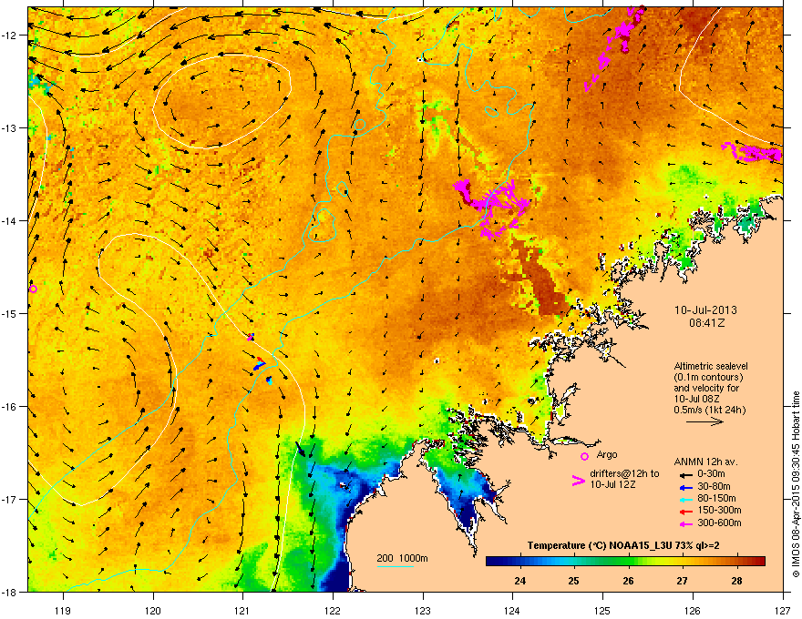The image size is (802, 619).
Task: Click the '80-150m' depth label
Action: pos(716,499)
